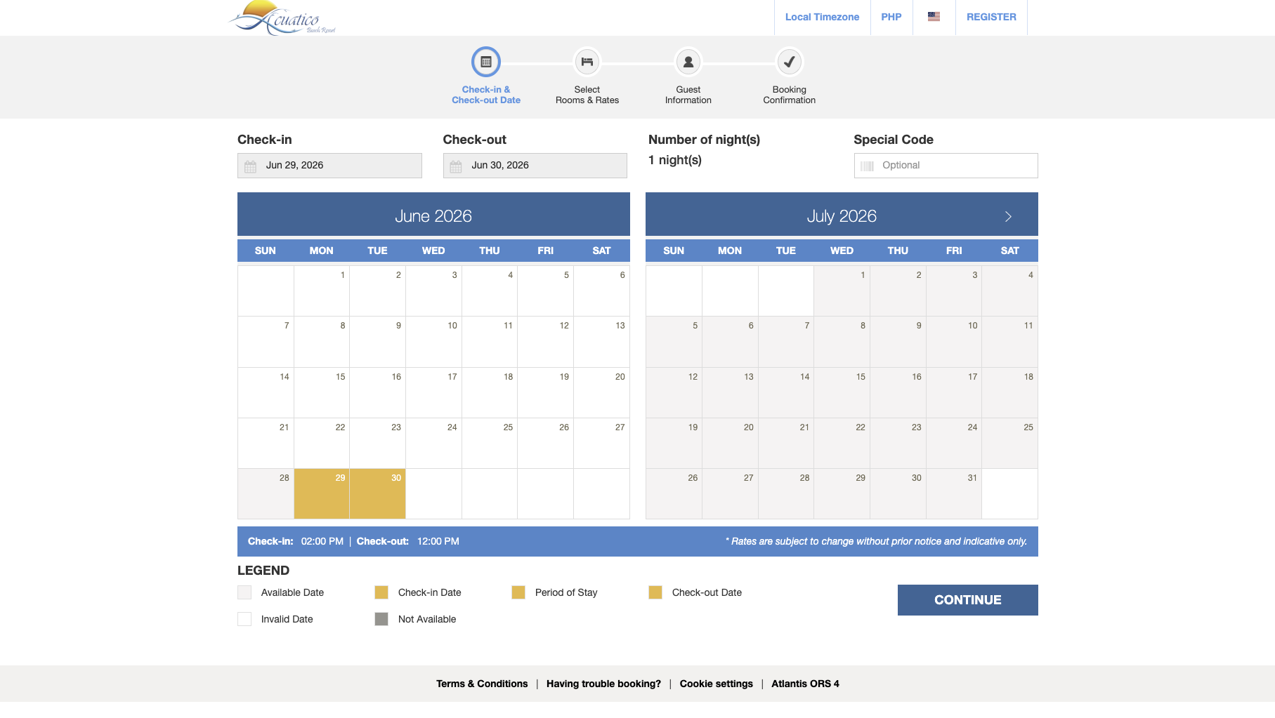Click the Check-in Date legend swatch
The image size is (1275, 718).
point(381,592)
